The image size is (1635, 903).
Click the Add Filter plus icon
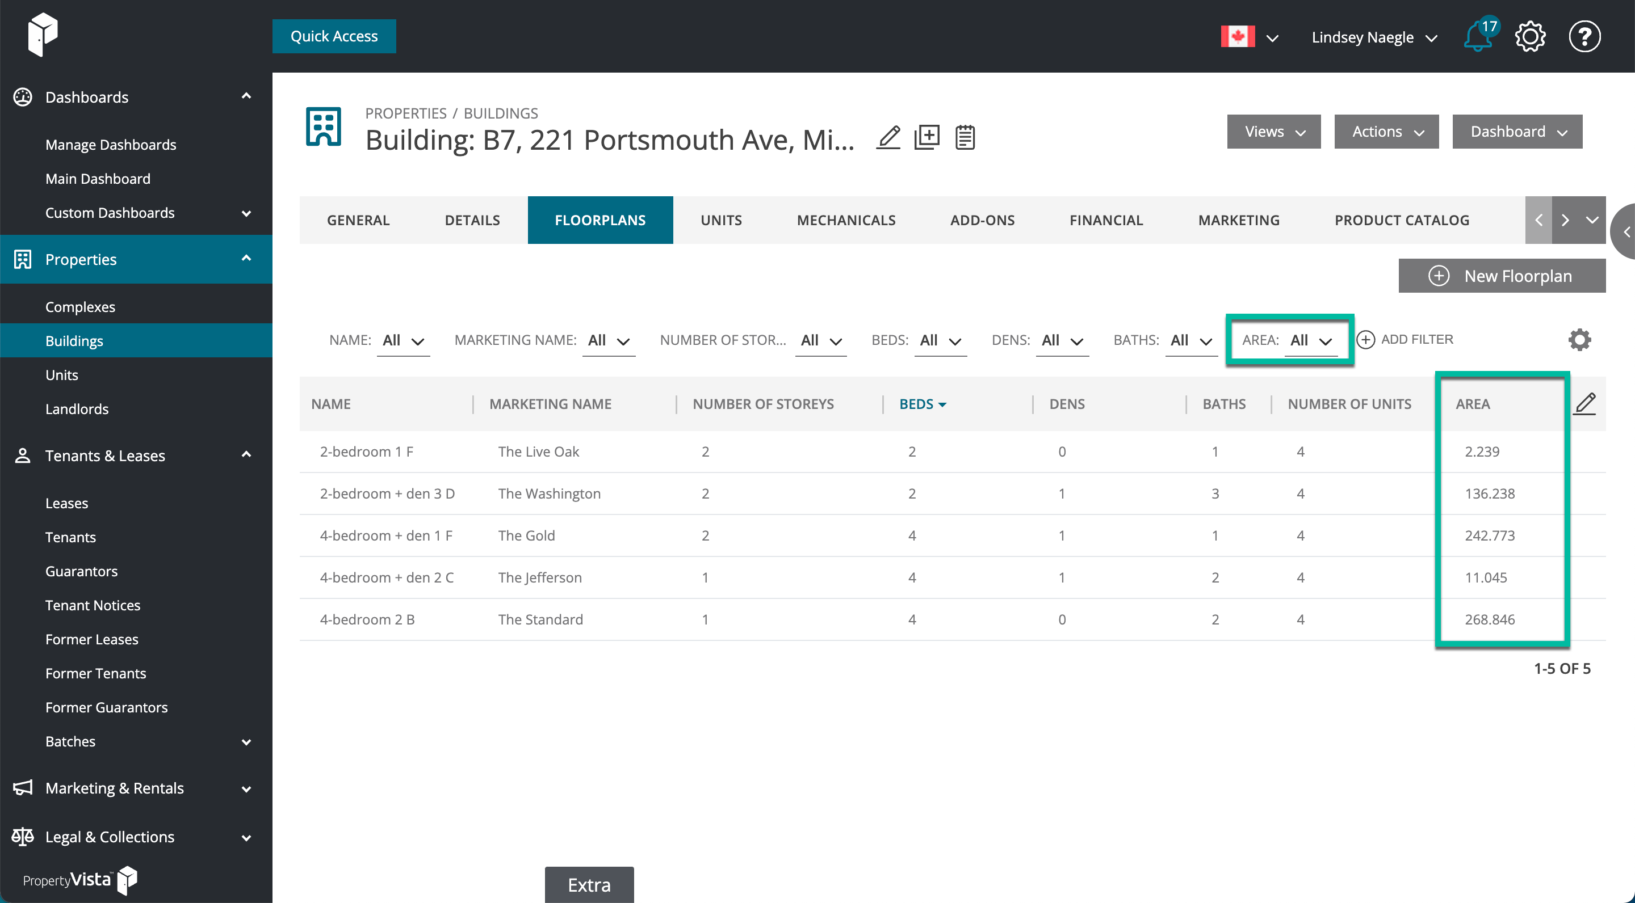click(x=1365, y=340)
